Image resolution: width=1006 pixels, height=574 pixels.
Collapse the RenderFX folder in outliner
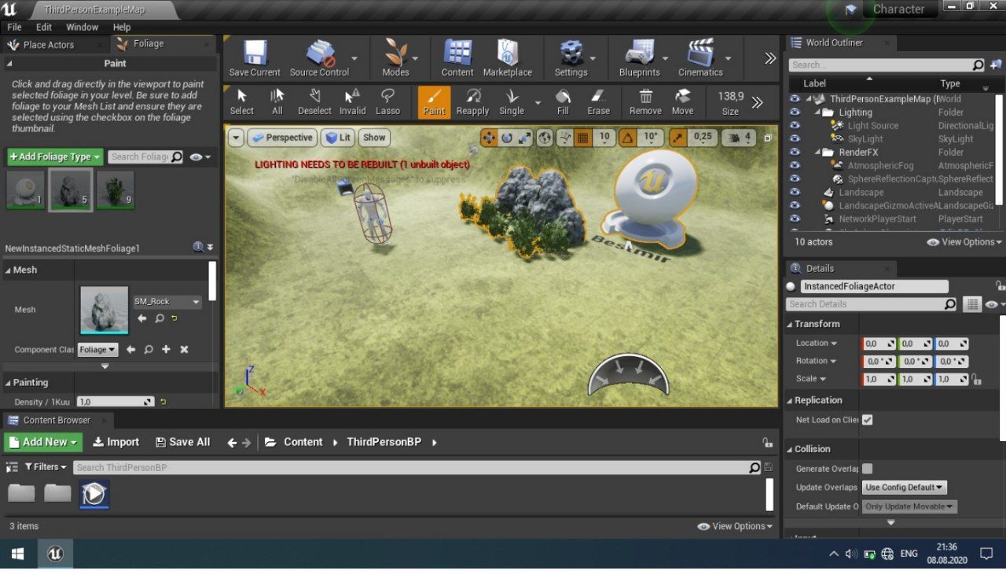818,152
